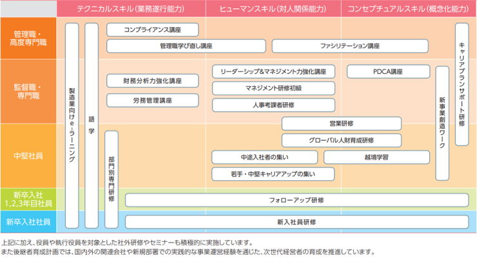Open the テクニカルスキル column header
Viewport: 477px width, 258px height.
[131, 8]
